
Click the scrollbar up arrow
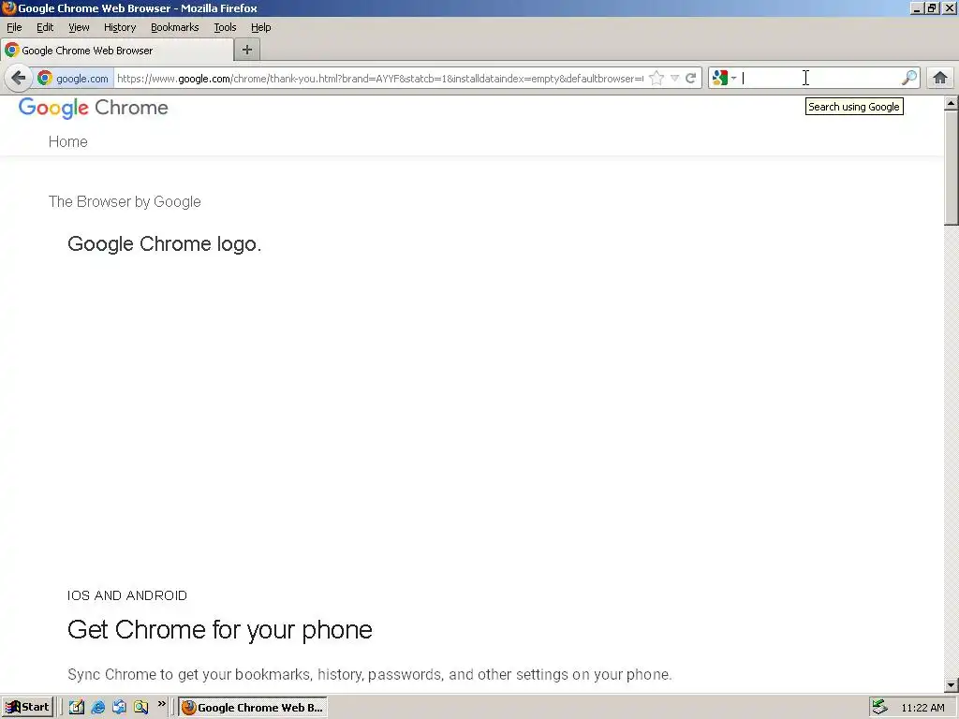(952, 103)
